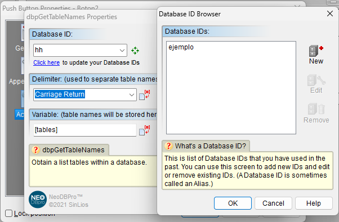Click the New database ID icon

coord(316,51)
